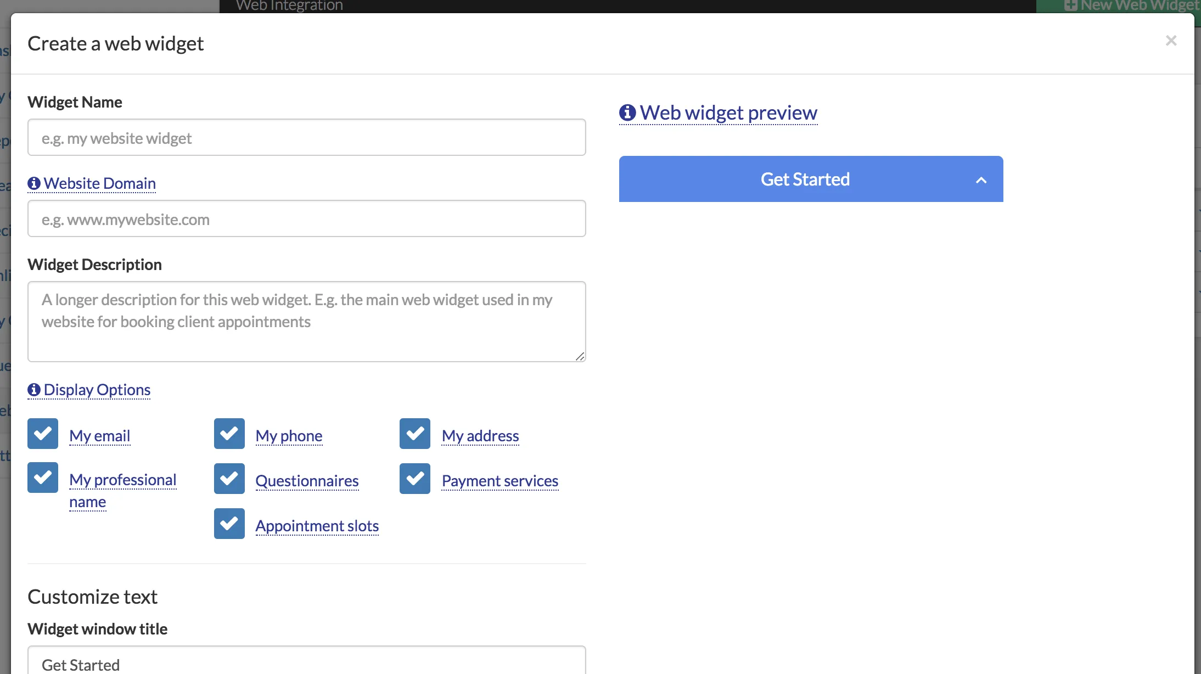Screen dimensions: 1201x674
Task: Click the Display Options help link
Action: pos(97,390)
